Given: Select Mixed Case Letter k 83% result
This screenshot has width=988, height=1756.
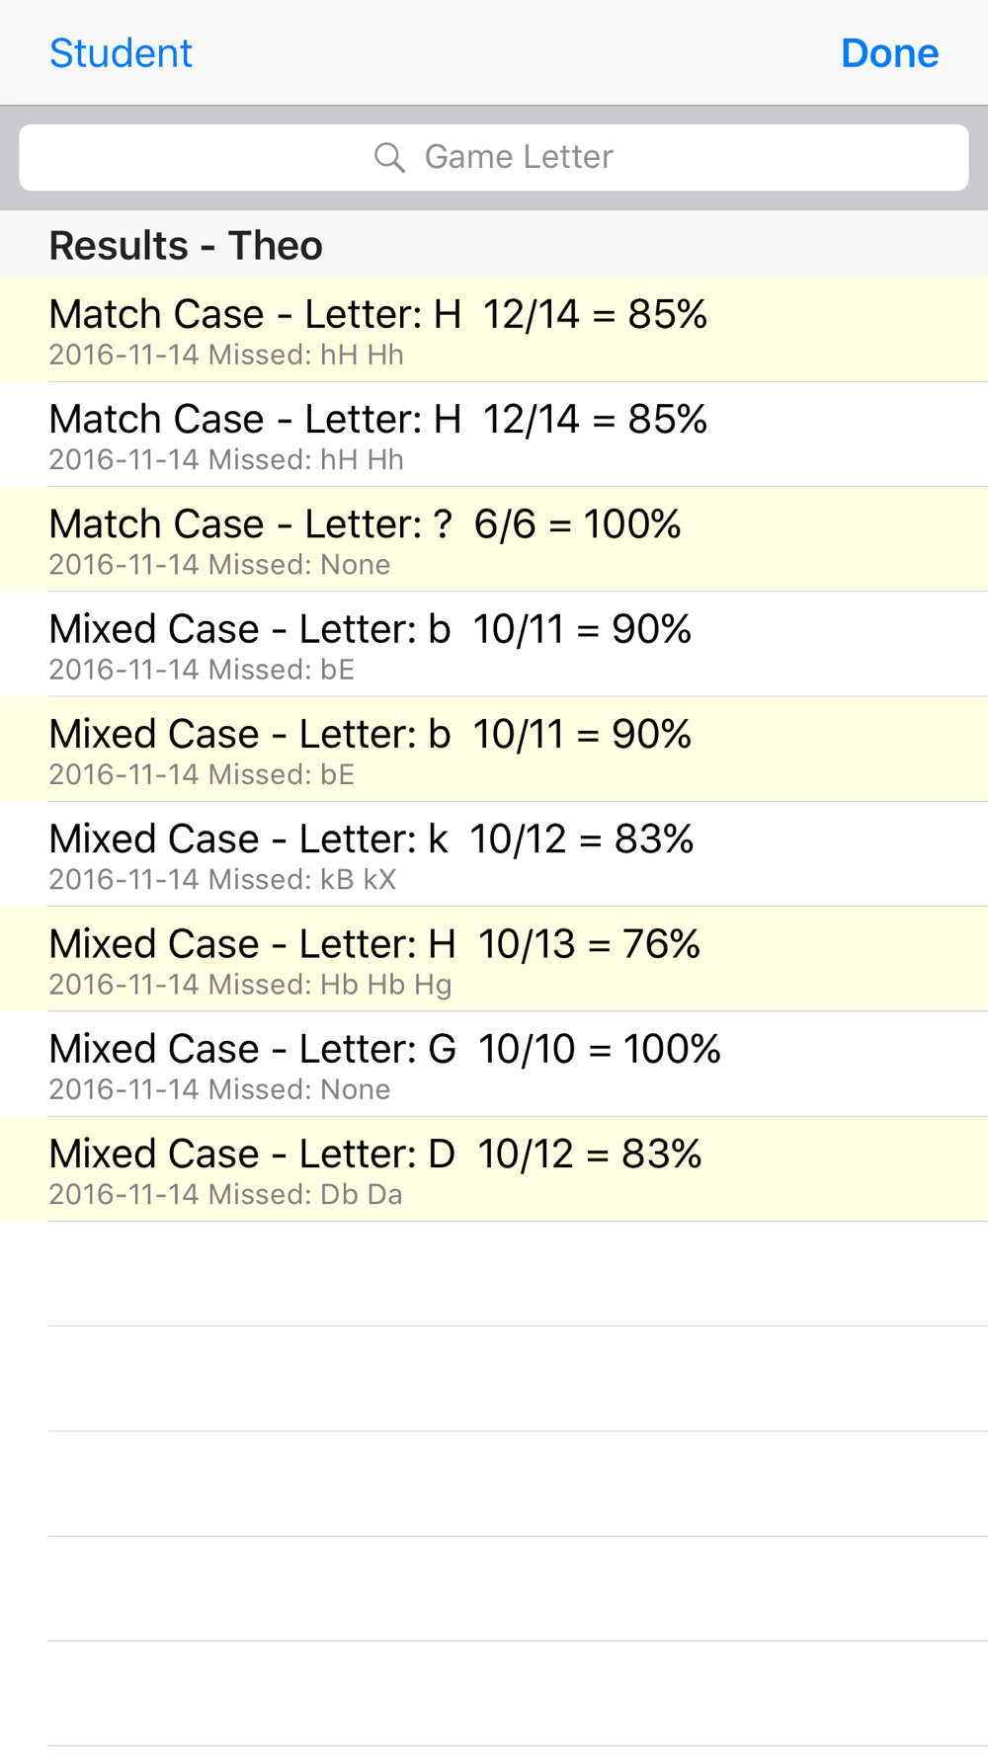Looking at the screenshot, I should pos(494,854).
